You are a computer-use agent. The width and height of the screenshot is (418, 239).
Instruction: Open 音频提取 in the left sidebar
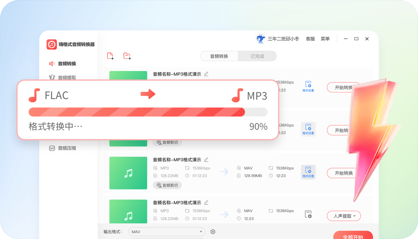click(x=62, y=77)
